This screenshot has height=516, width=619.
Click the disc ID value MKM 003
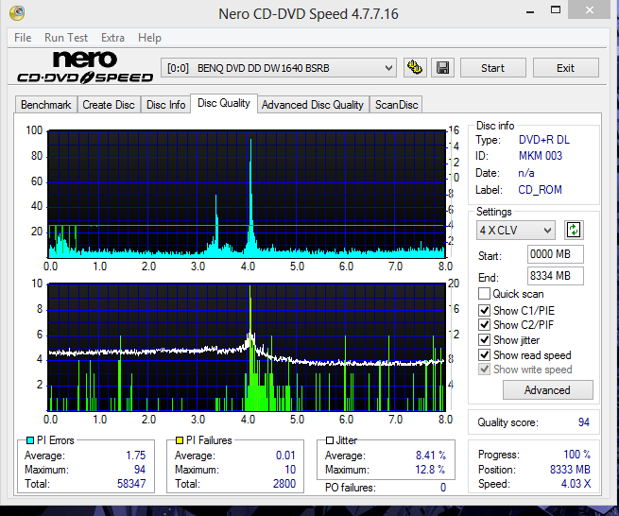click(541, 156)
